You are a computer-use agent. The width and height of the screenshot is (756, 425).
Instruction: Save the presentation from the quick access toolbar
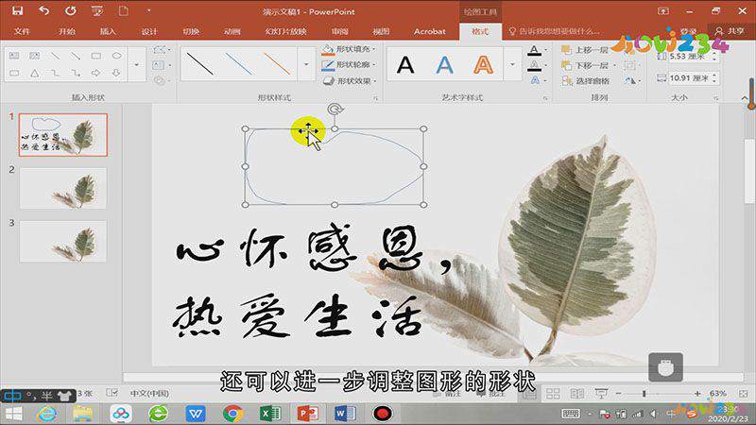[18, 10]
